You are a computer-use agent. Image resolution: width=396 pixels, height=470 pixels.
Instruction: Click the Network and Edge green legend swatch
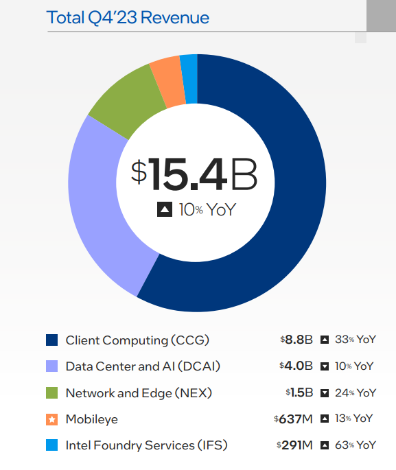point(51,392)
